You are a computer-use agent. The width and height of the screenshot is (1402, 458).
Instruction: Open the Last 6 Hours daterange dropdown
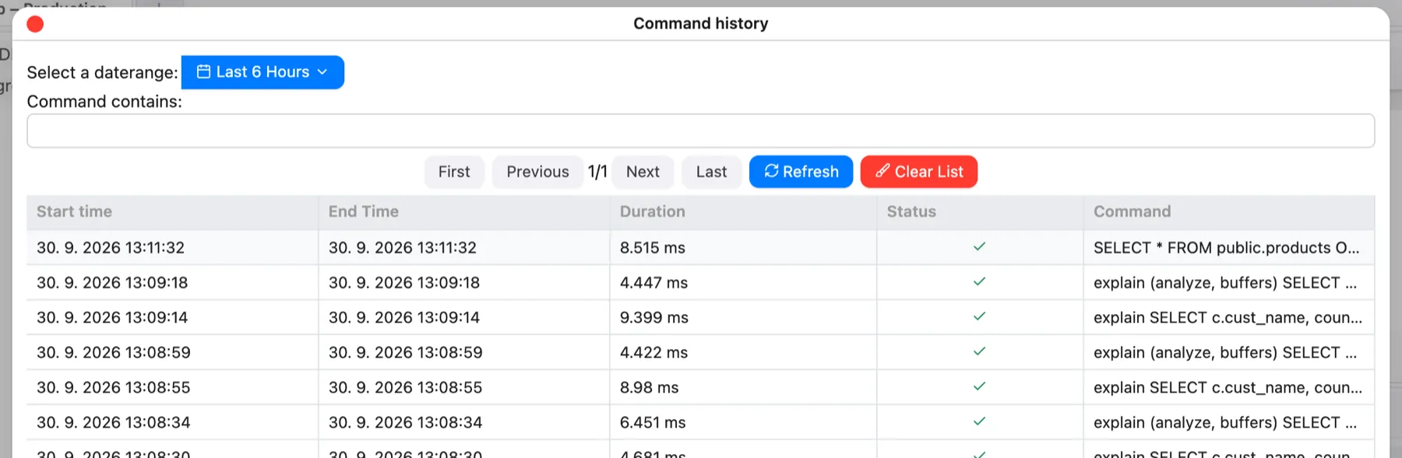click(x=262, y=72)
